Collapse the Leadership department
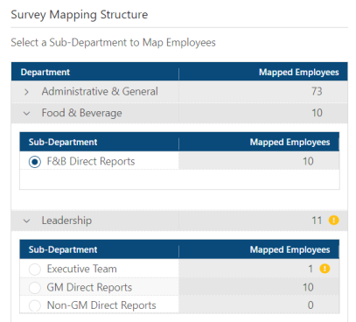This screenshot has width=356, height=322. click(x=26, y=221)
